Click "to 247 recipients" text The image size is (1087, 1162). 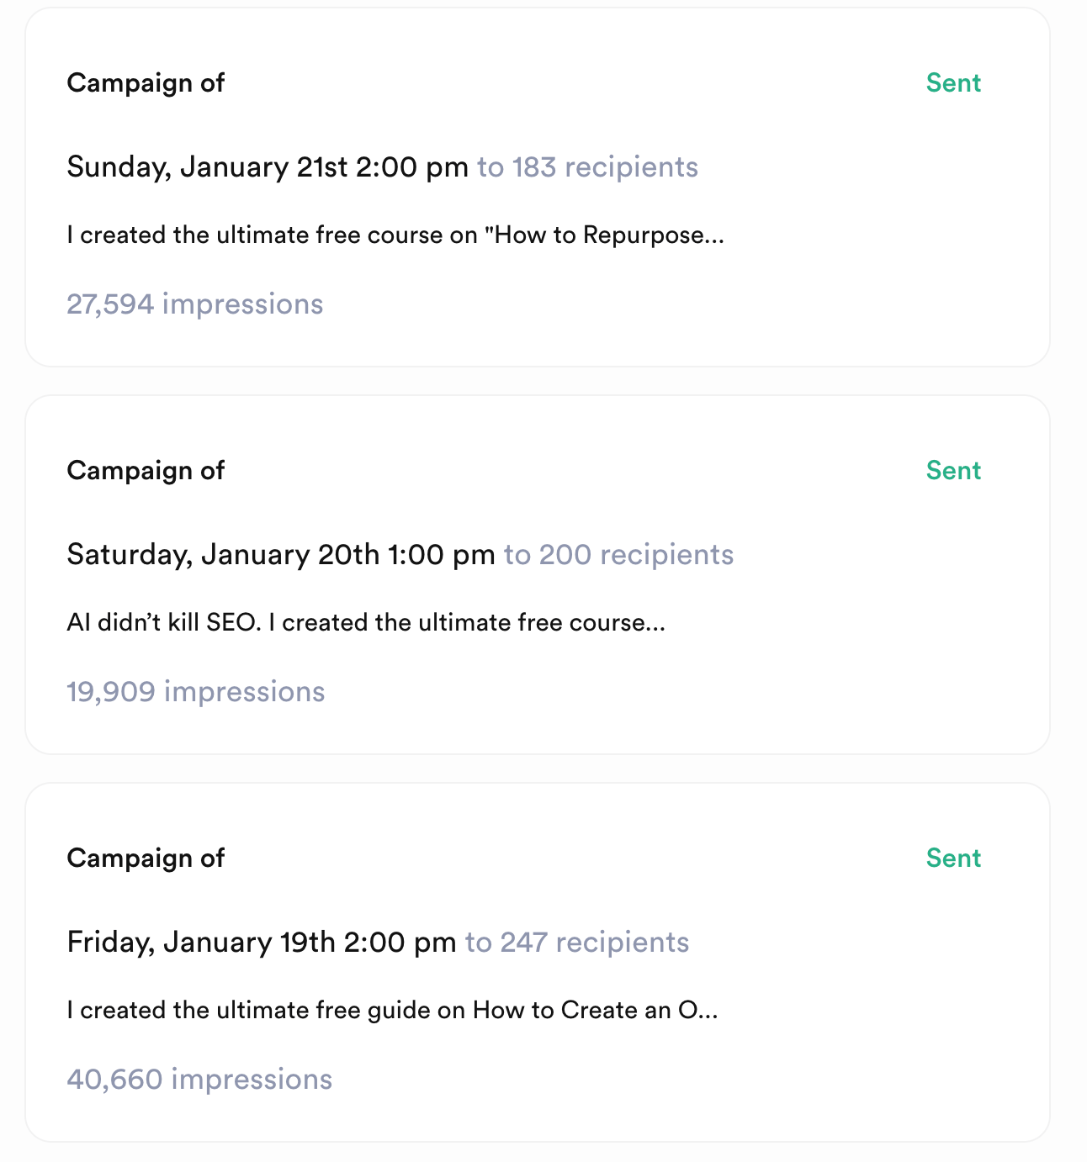pyautogui.click(x=577, y=943)
